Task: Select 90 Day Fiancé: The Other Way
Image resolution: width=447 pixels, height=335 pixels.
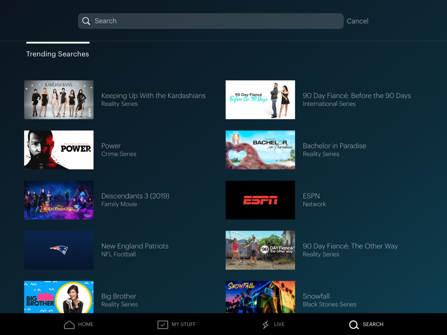Action: pos(350,246)
